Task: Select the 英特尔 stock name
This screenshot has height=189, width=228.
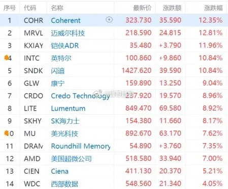Action: [x=61, y=58]
